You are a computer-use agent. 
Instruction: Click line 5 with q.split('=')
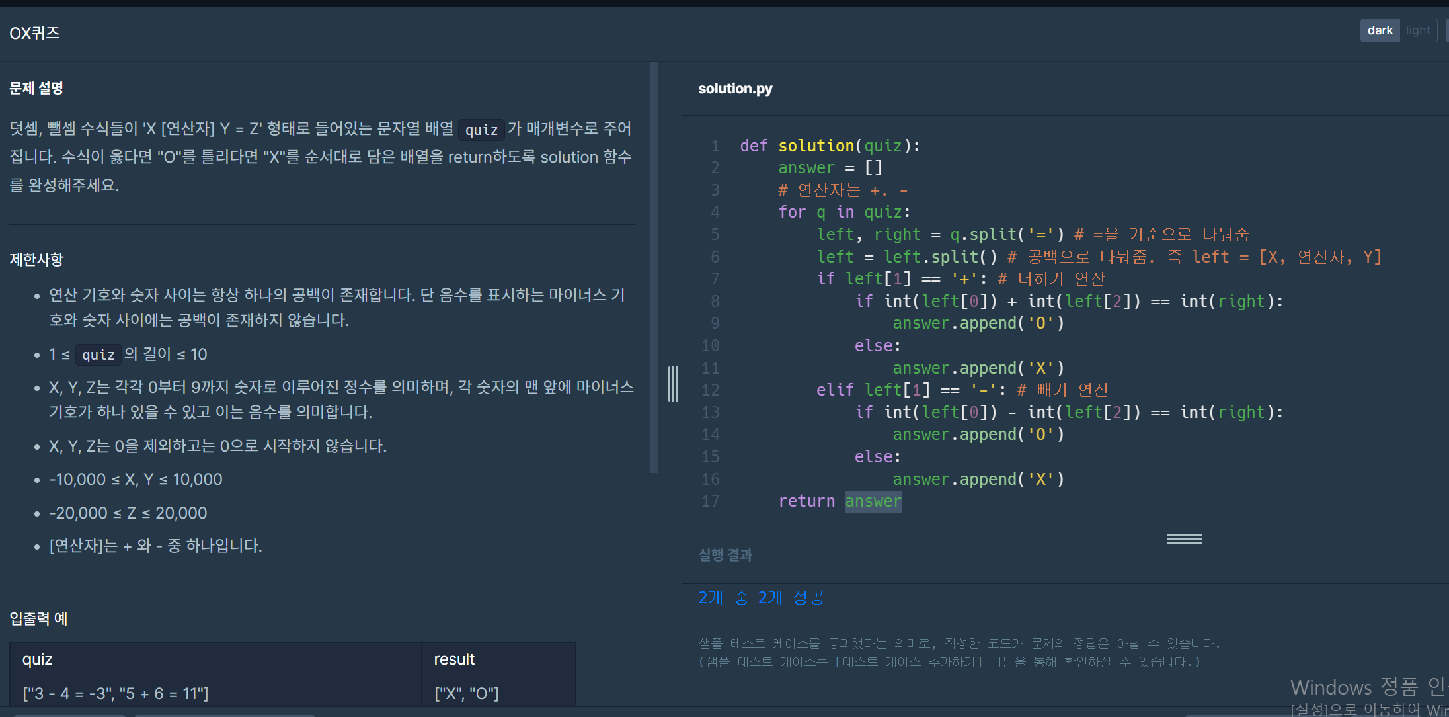(1033, 235)
